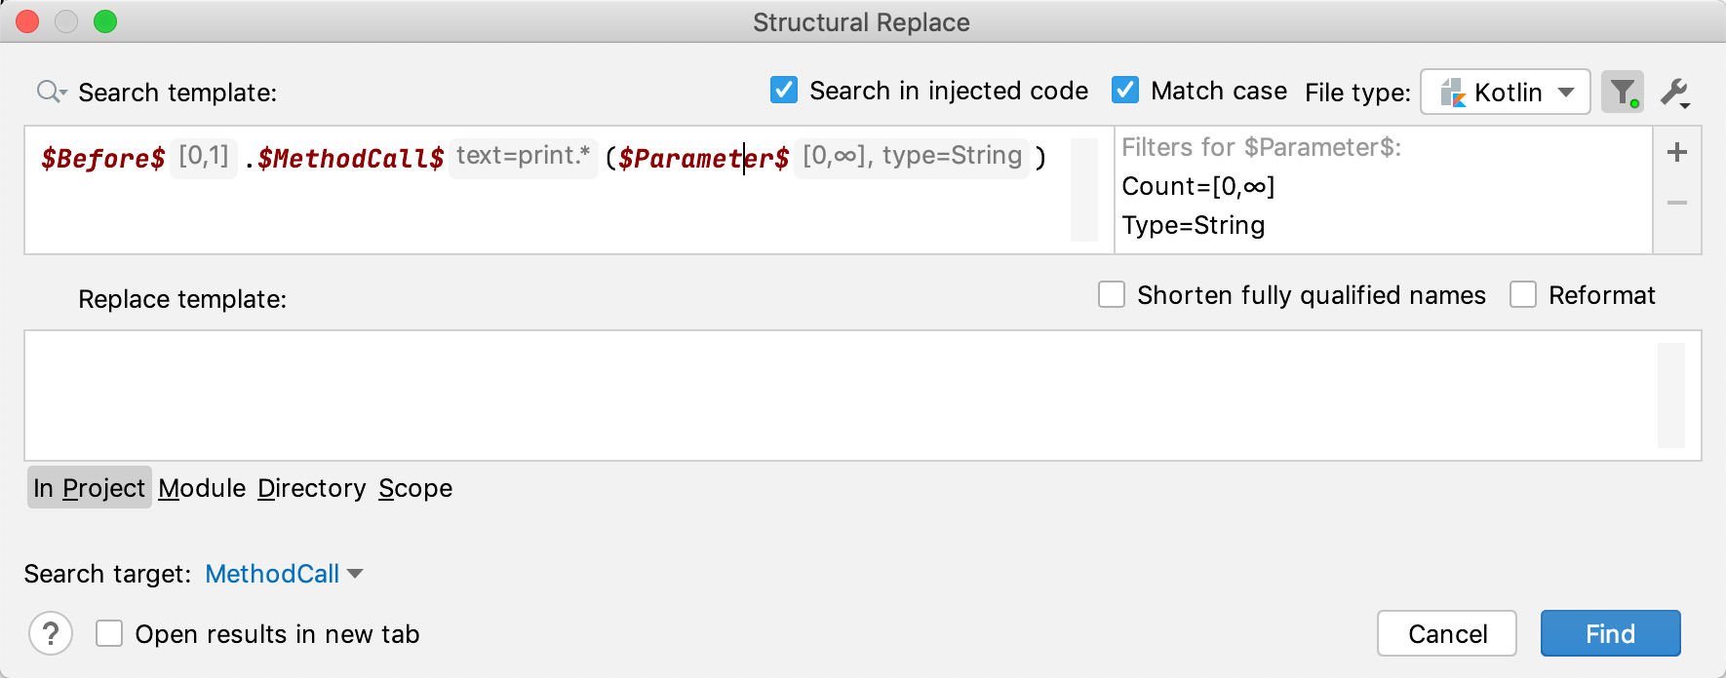Viewport: 1726px width, 678px height.
Task: Open help via the question mark icon
Action: [x=51, y=633]
